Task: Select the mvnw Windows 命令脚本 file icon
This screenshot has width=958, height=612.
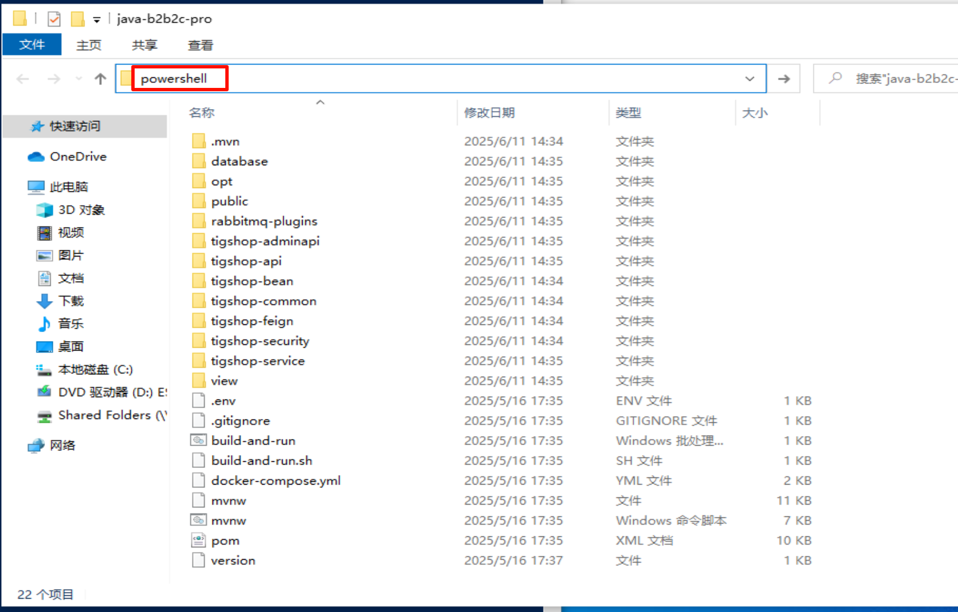Action: [x=199, y=520]
